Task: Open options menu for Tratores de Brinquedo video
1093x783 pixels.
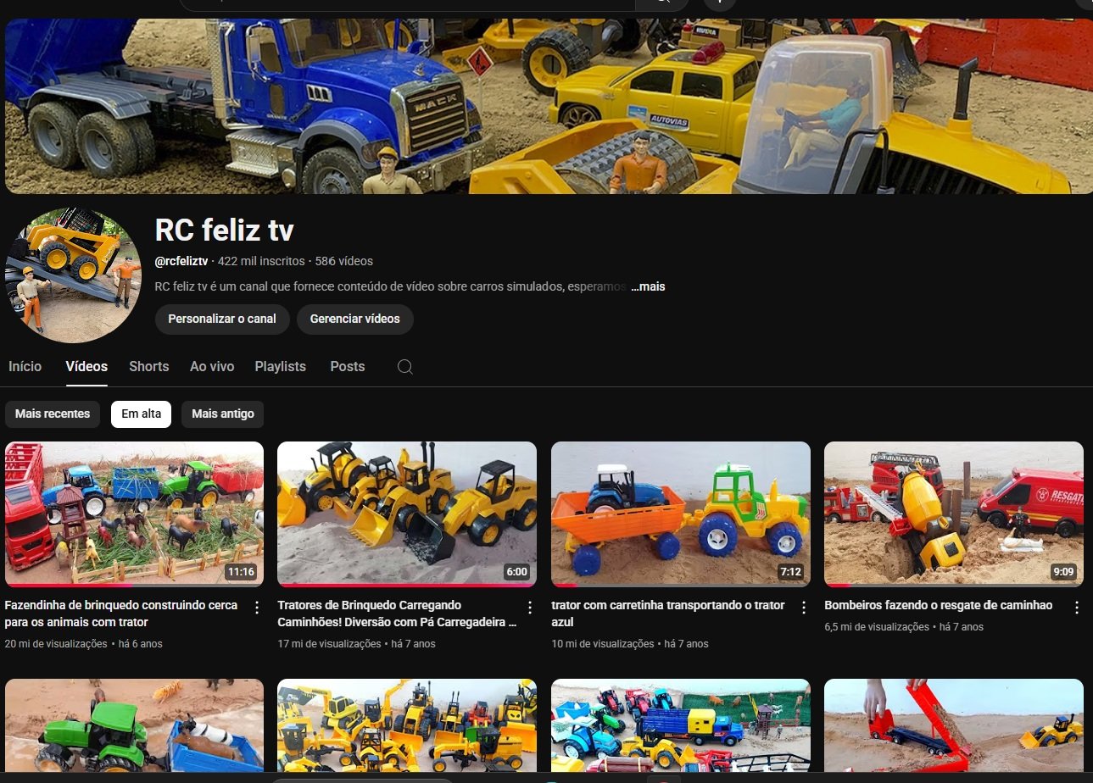Action: tap(530, 608)
